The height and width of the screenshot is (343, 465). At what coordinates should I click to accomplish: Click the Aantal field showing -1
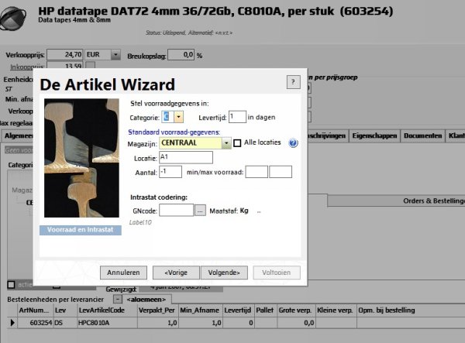170,172
